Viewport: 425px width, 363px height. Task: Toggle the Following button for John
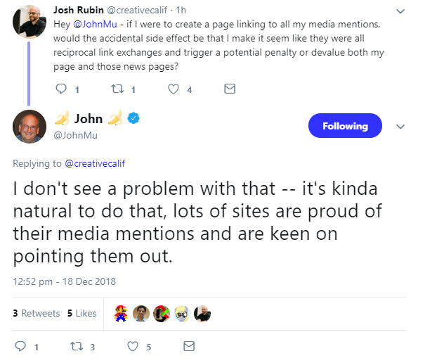pos(345,127)
